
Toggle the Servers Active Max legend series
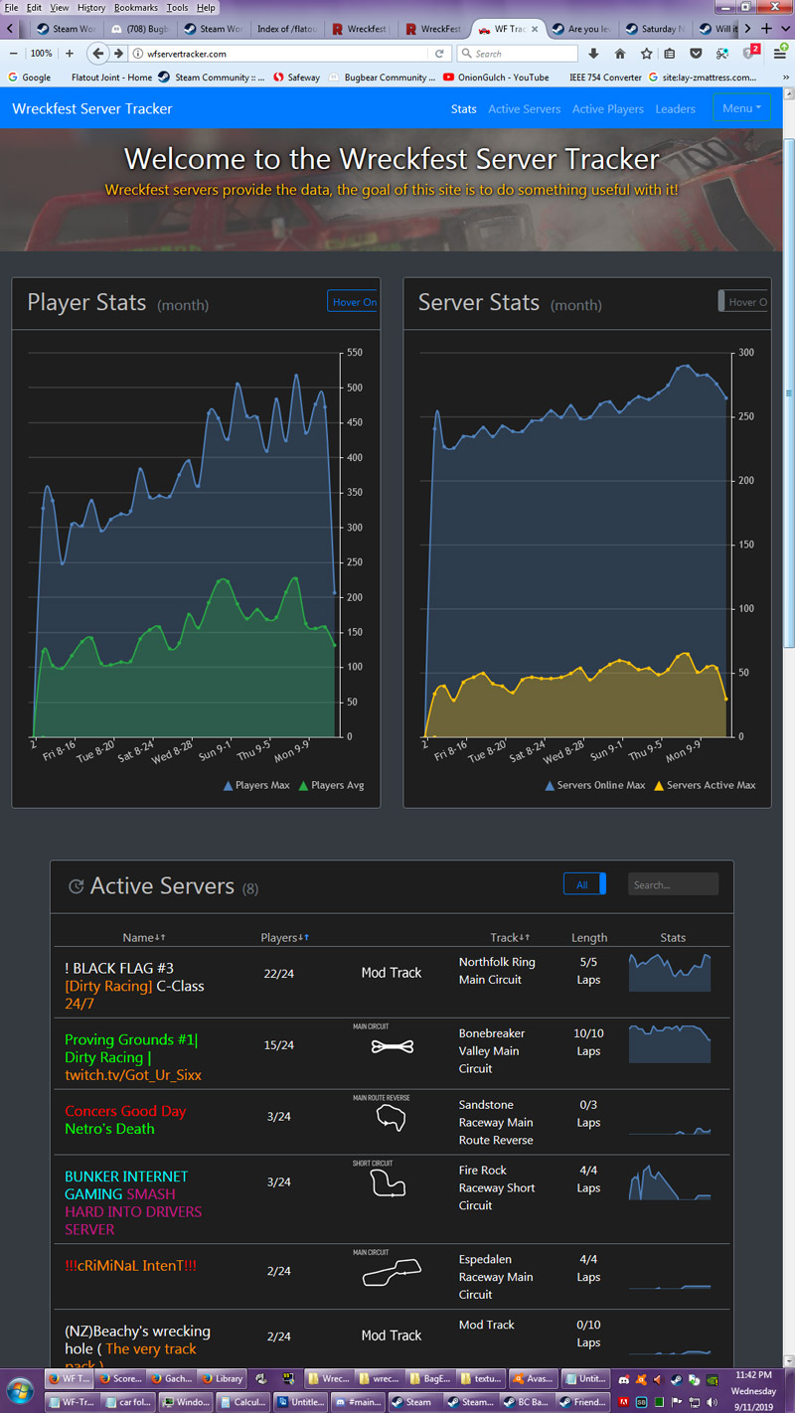[x=705, y=785]
